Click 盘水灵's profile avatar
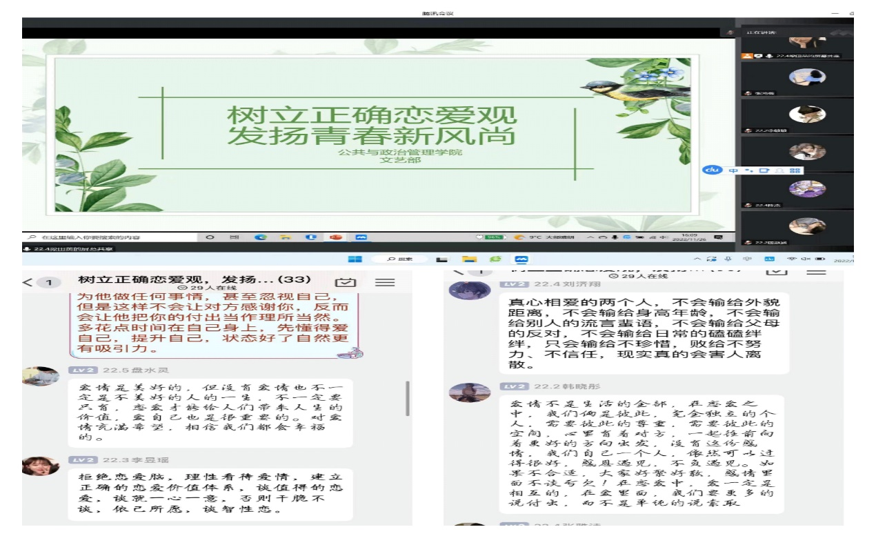The width and height of the screenshot is (876, 536). tap(41, 376)
